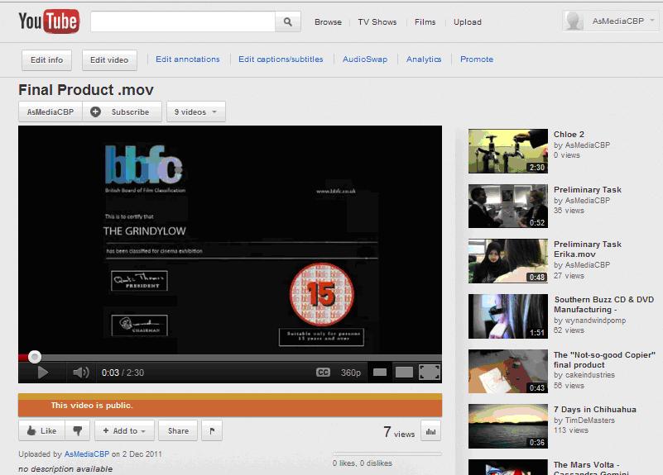Open the AudioSwap link
The width and height of the screenshot is (663, 475).
[x=365, y=59]
